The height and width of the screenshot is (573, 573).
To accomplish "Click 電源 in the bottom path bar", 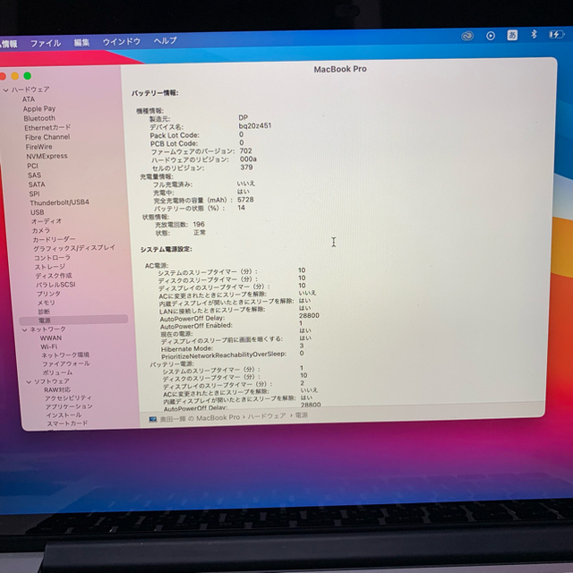I will 302,415.
